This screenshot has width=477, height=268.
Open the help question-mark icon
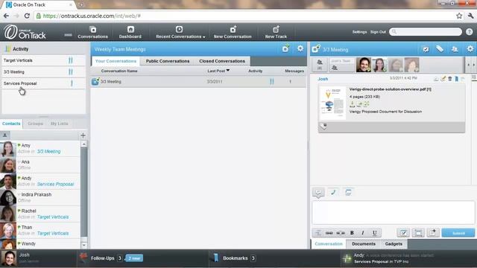469,31
